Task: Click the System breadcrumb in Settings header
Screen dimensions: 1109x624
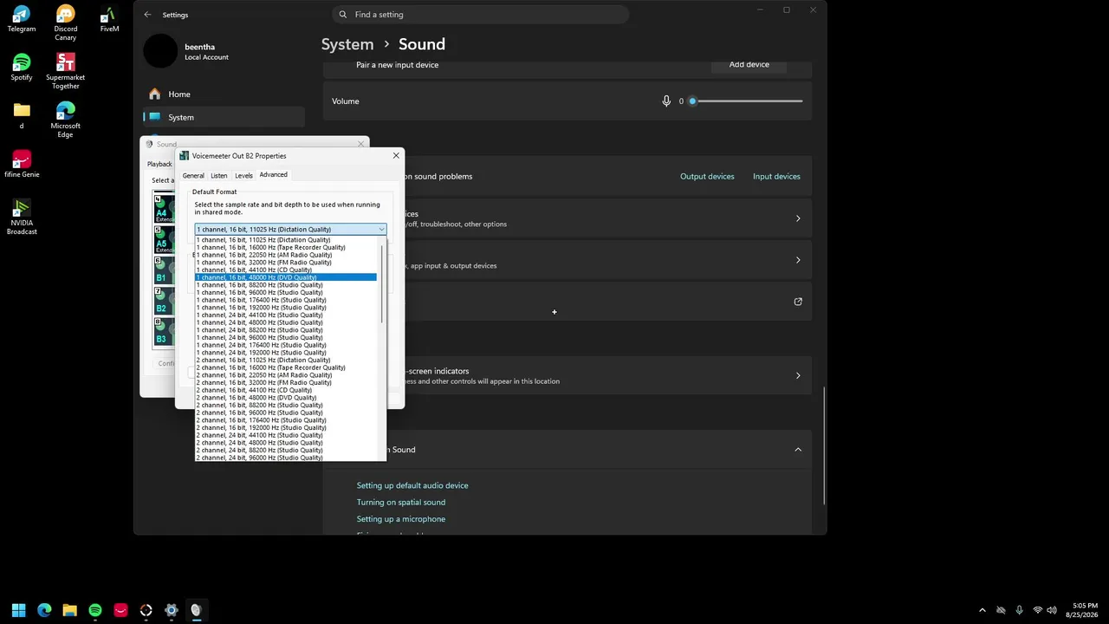Action: click(347, 44)
